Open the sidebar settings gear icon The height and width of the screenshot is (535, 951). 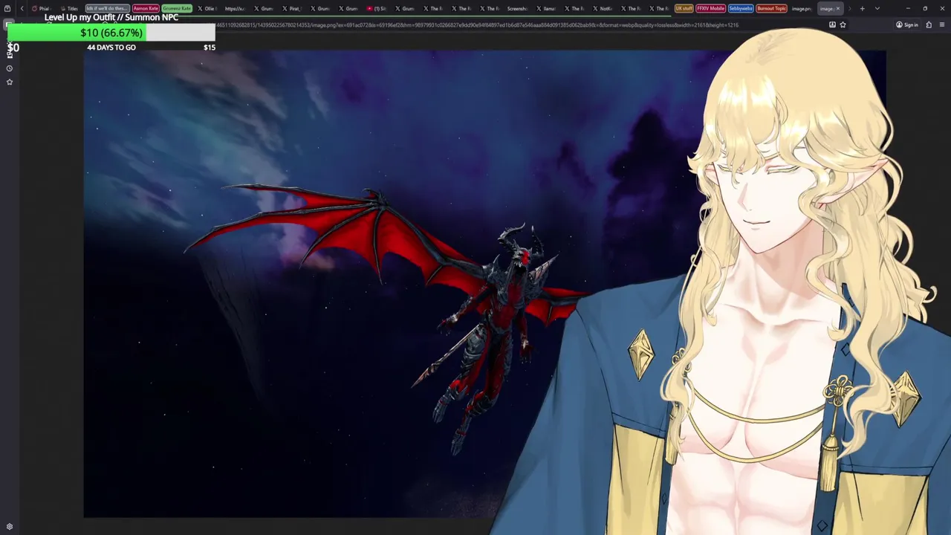click(x=10, y=527)
